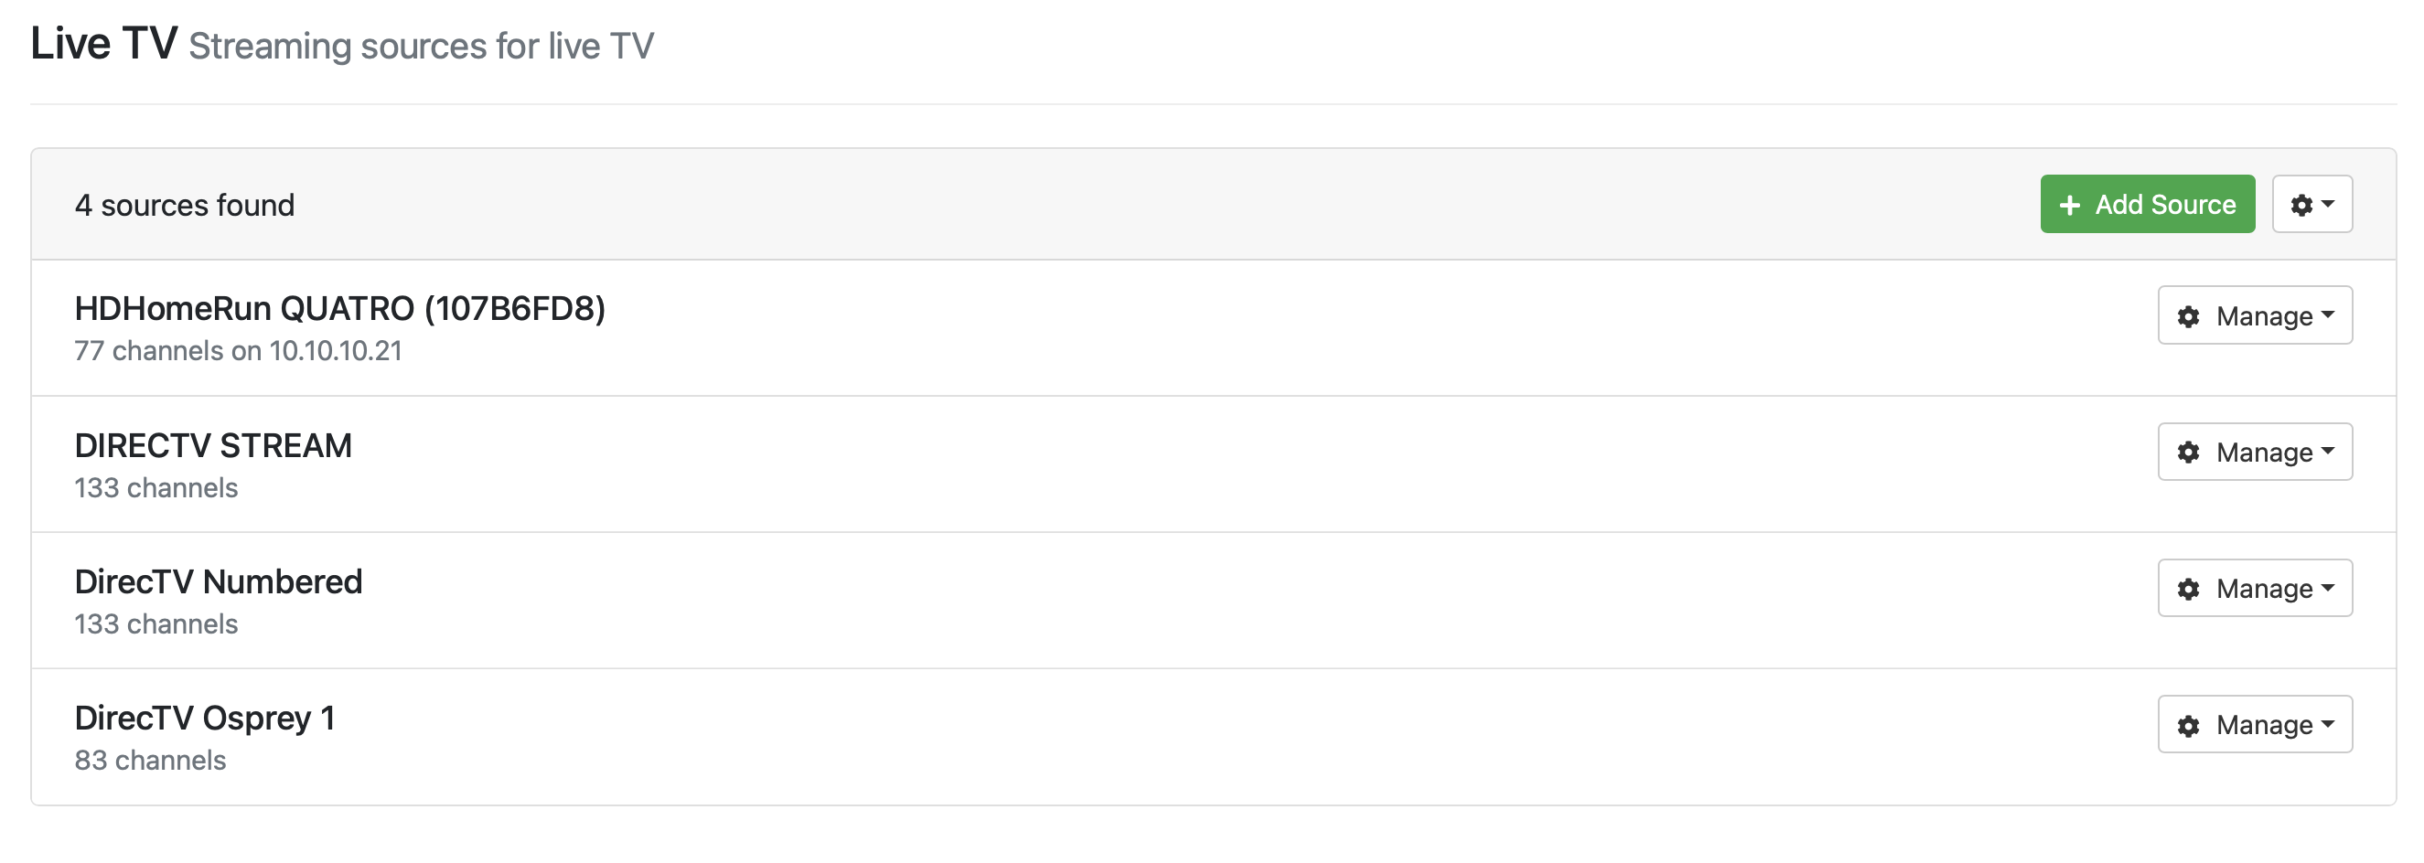The height and width of the screenshot is (863, 2424).
Task: Select the HDHomeRun QUATRO (107B6FD8) source name
Action: coord(339,308)
